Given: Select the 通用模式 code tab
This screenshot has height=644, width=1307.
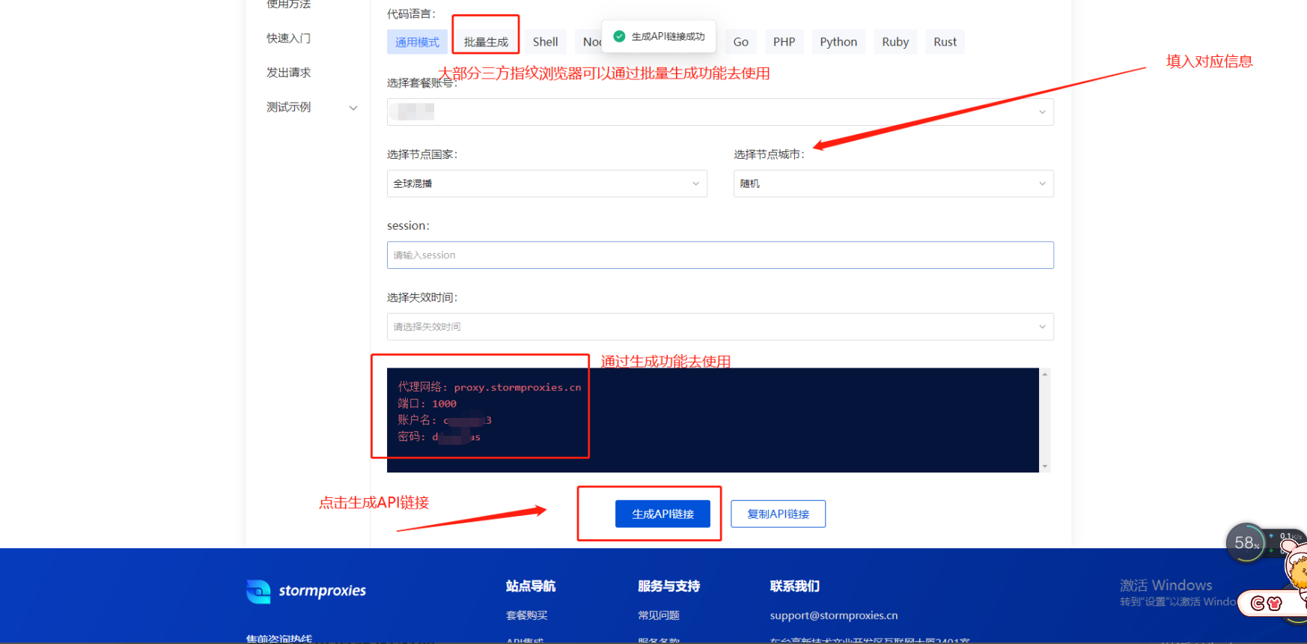Looking at the screenshot, I should [417, 42].
